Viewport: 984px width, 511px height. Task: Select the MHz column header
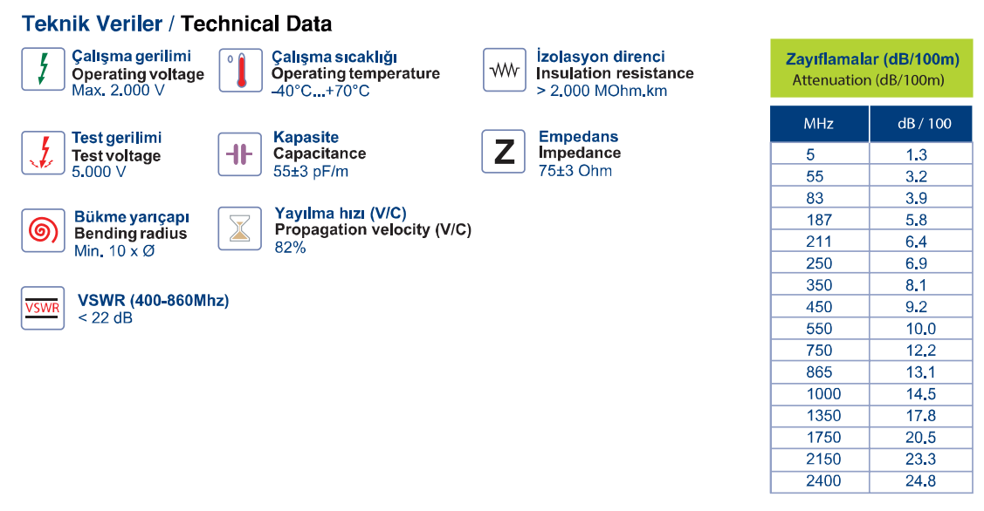[820, 124]
